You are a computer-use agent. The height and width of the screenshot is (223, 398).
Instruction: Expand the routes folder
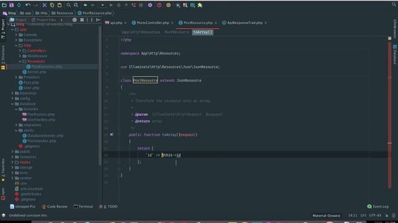point(12,162)
